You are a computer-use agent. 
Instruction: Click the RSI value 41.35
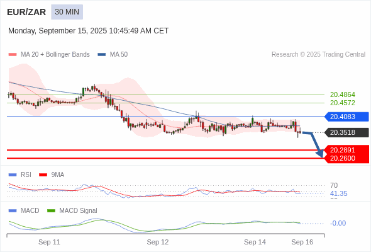point(338,193)
